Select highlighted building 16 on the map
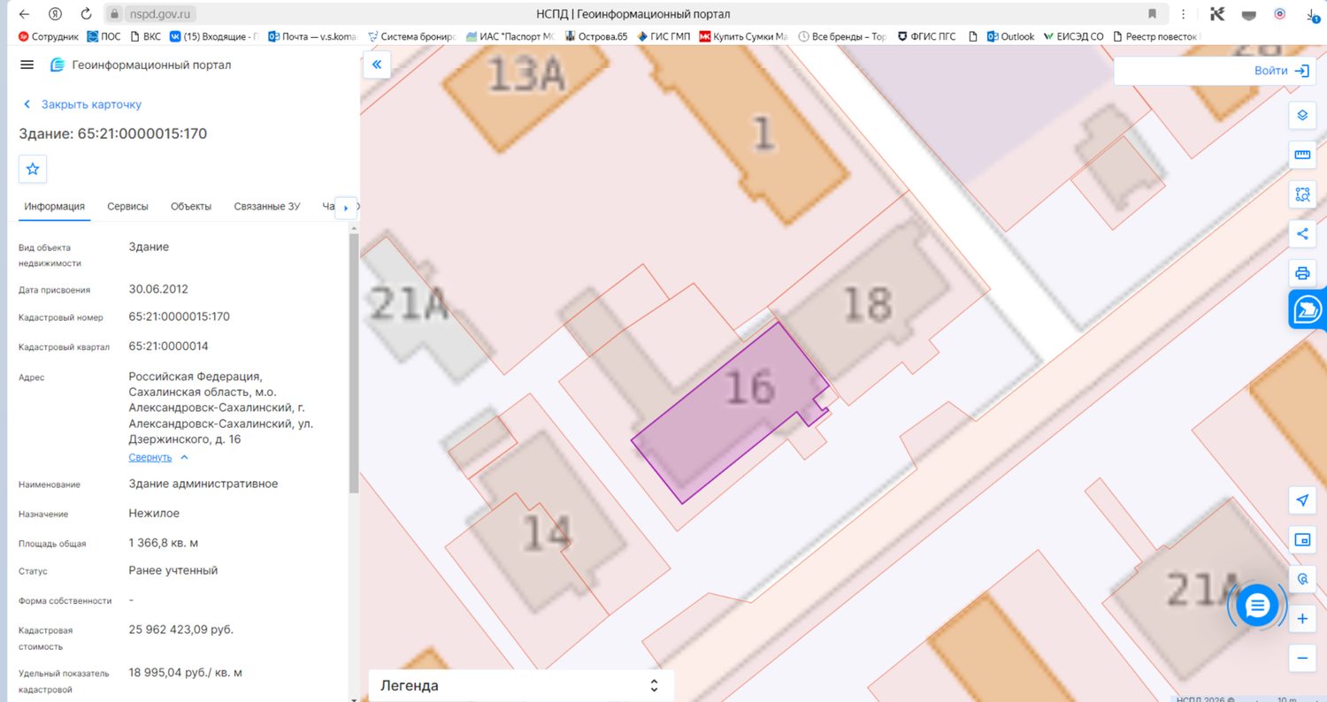This screenshot has width=1327, height=702. point(730,412)
